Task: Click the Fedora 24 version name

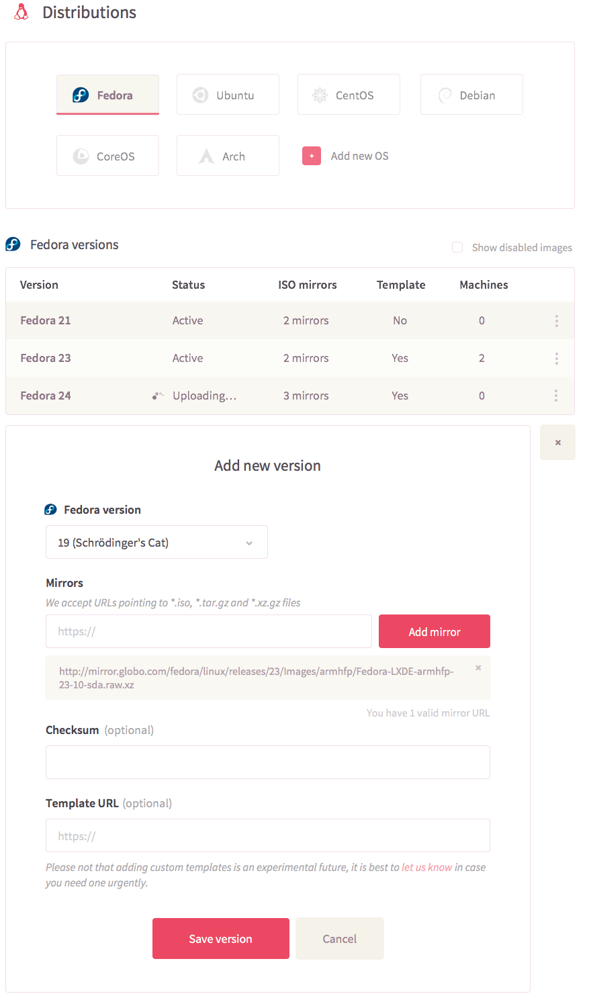Action: click(46, 396)
